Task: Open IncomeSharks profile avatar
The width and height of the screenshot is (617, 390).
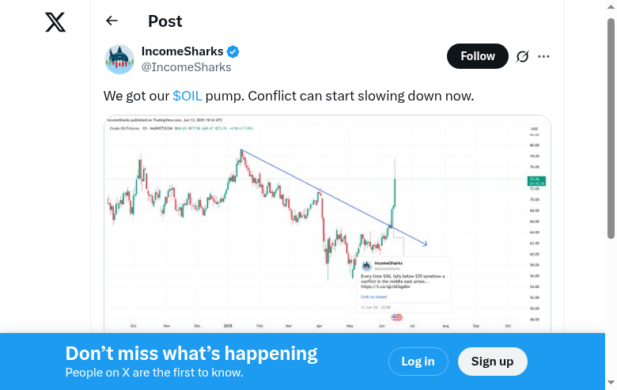Action: 119,59
